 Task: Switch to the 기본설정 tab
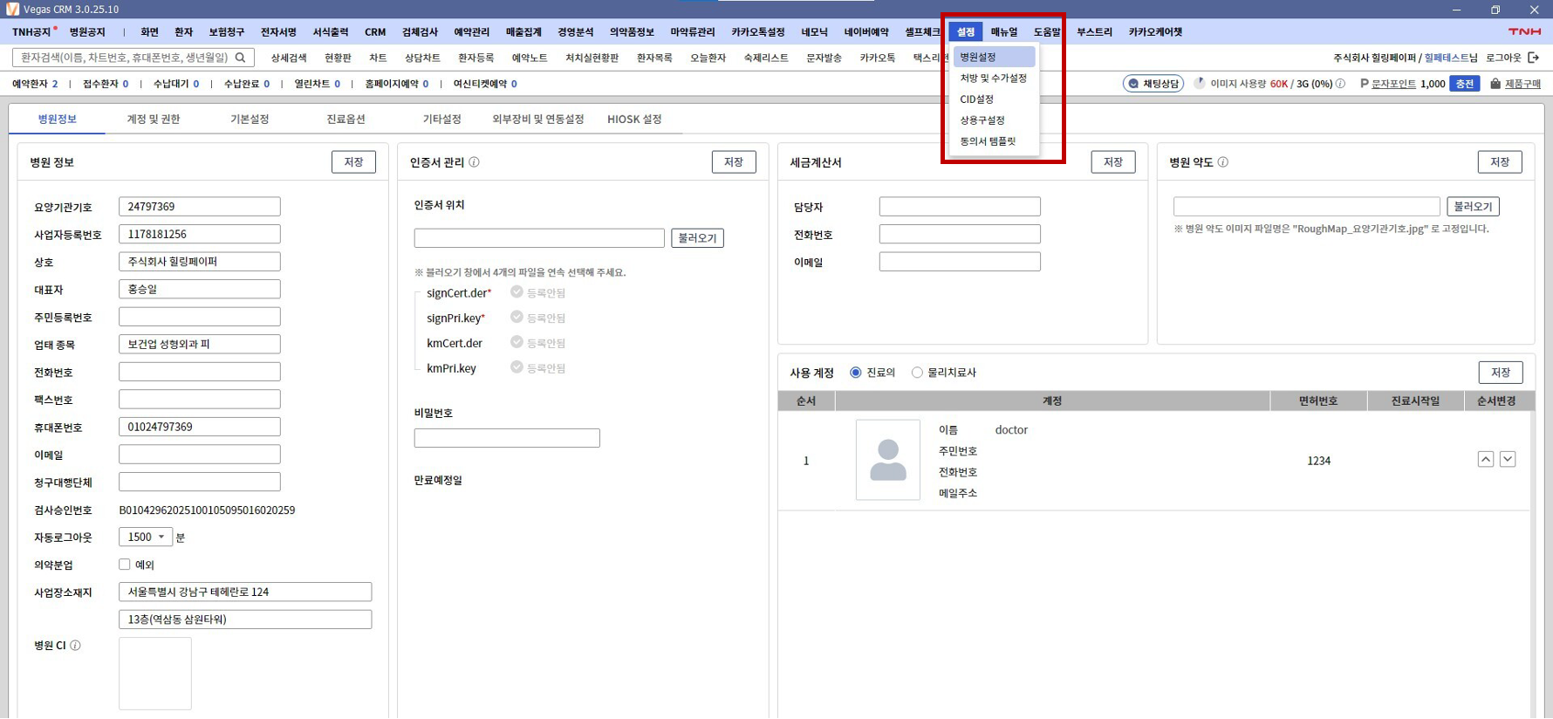(x=250, y=120)
